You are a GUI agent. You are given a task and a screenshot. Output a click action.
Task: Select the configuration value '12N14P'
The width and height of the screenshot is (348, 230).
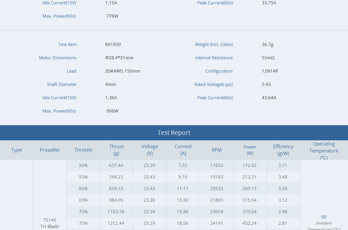coord(270,71)
